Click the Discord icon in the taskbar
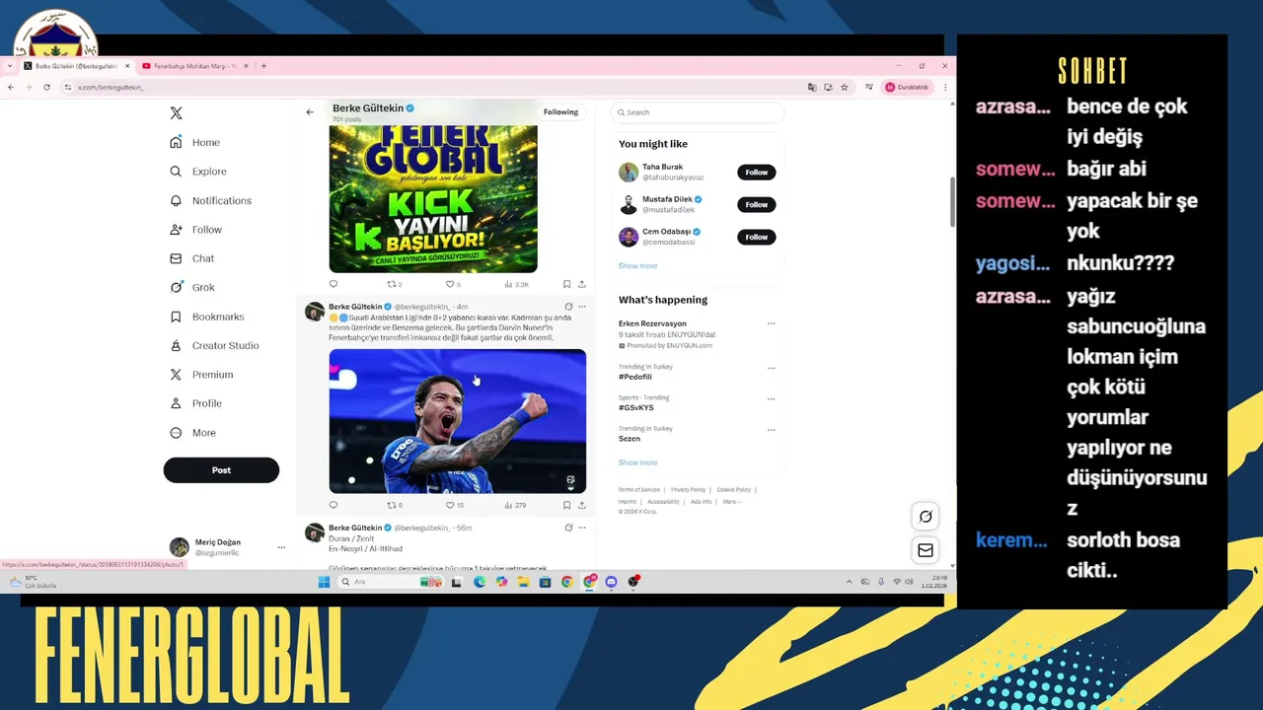 (611, 582)
